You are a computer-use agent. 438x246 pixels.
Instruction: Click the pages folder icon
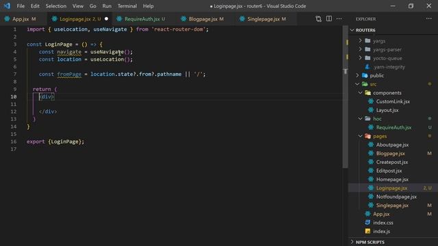(x=368, y=136)
